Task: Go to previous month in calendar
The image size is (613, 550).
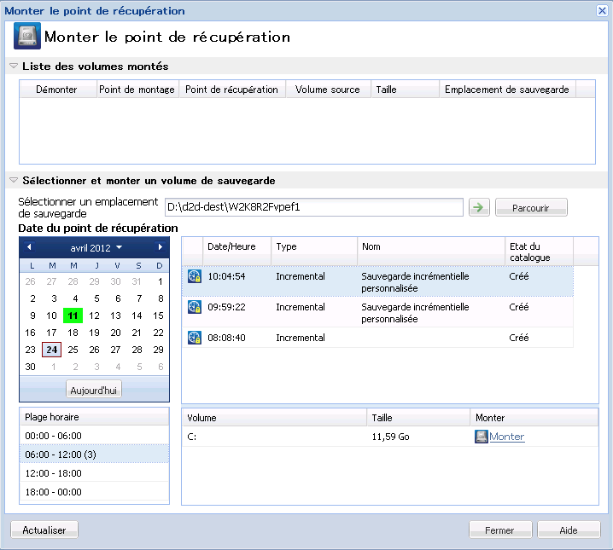Action: click(29, 247)
